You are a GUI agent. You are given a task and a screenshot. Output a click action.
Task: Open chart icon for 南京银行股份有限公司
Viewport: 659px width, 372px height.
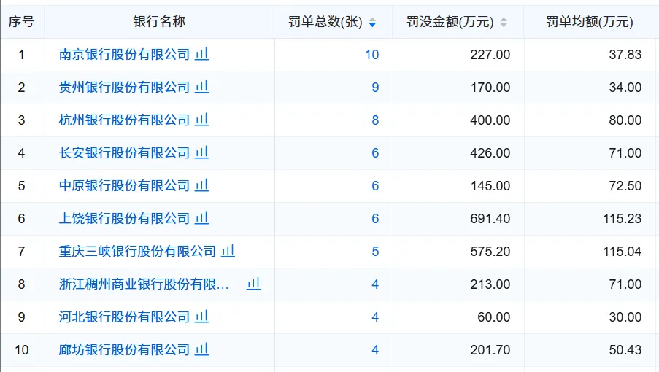pyautogui.click(x=201, y=54)
